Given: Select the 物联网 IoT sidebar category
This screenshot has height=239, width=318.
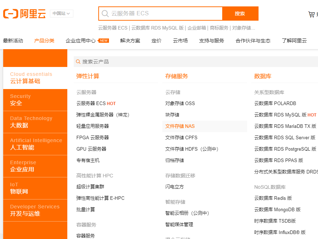Looking at the screenshot, I should coord(35,188).
